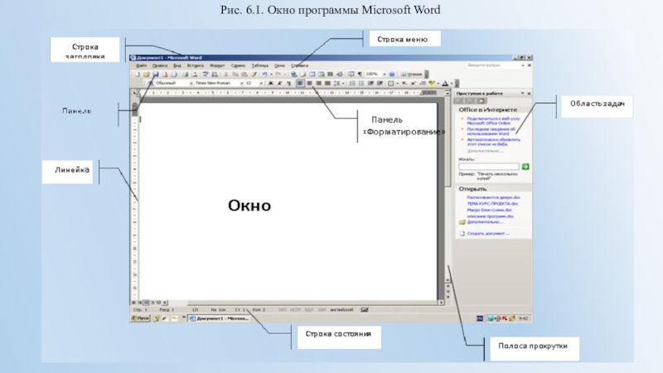663x373 pixels.
Task: Toggle Show/Hide paragraph marks ¶
Action: [x=360, y=74]
